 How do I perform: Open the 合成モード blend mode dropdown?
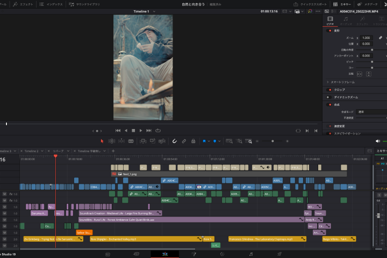tap(372, 112)
